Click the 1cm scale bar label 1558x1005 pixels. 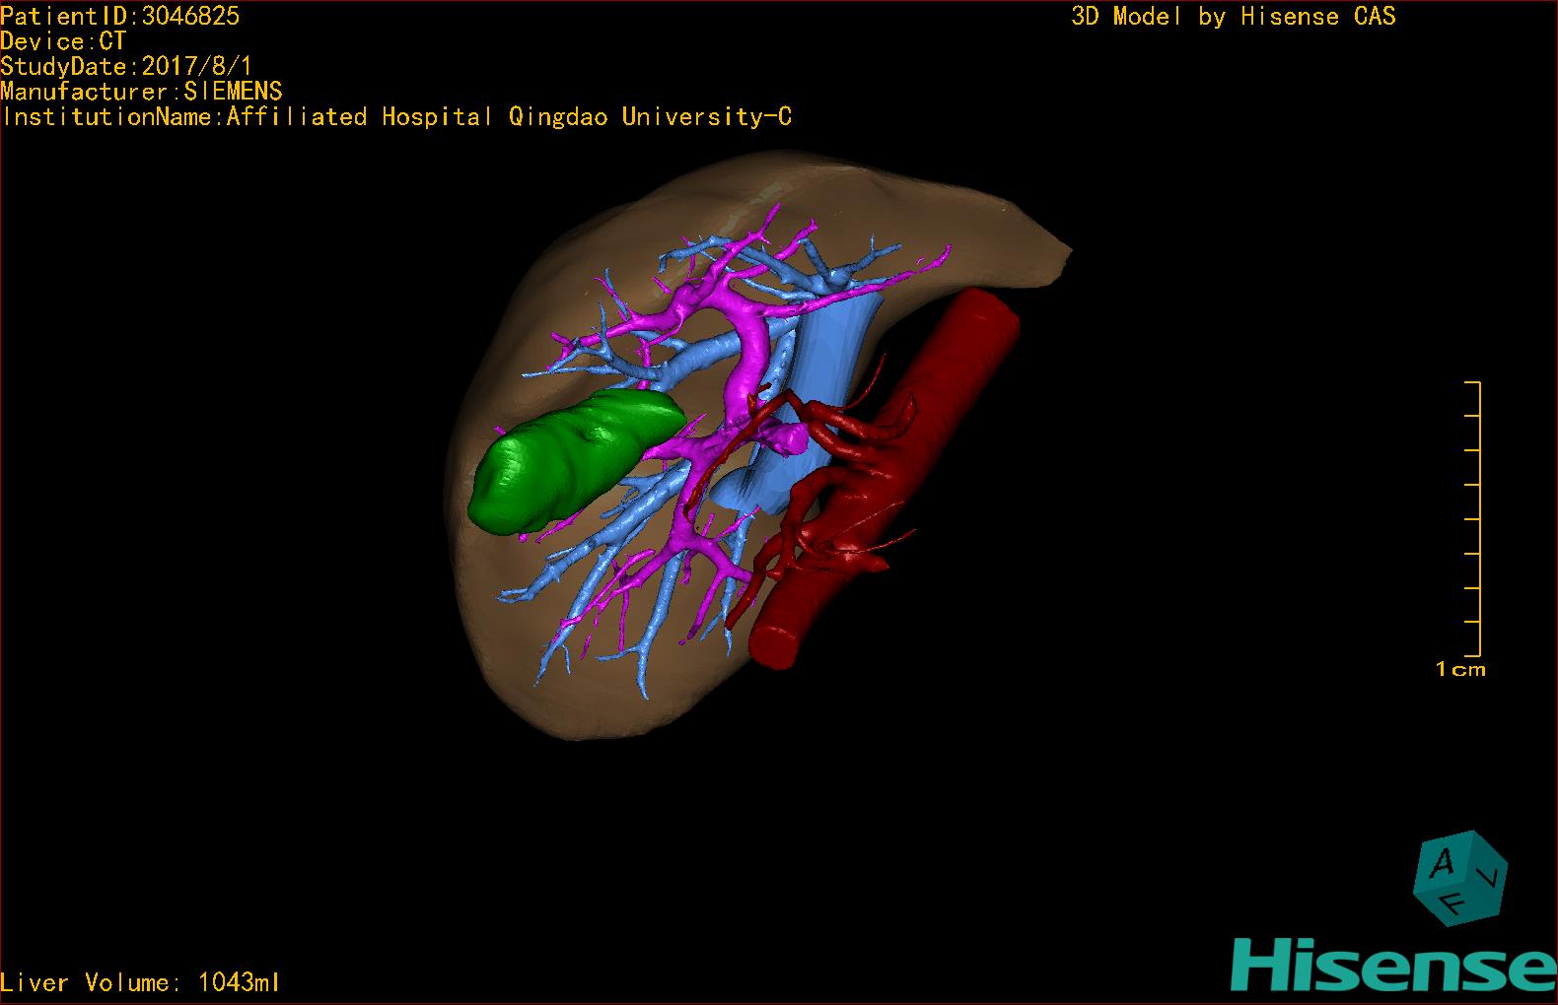point(1460,670)
